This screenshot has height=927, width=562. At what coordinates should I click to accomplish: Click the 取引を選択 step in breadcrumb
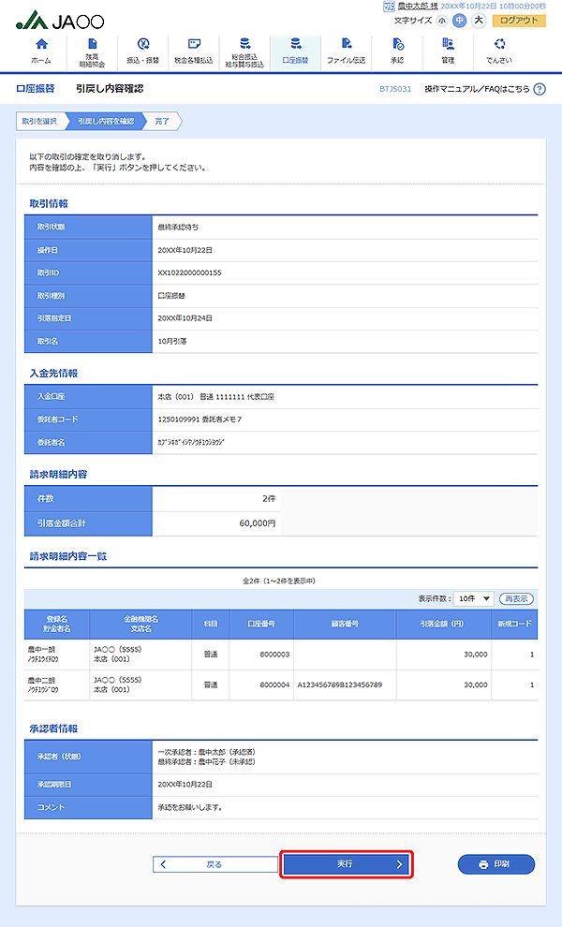tap(39, 121)
